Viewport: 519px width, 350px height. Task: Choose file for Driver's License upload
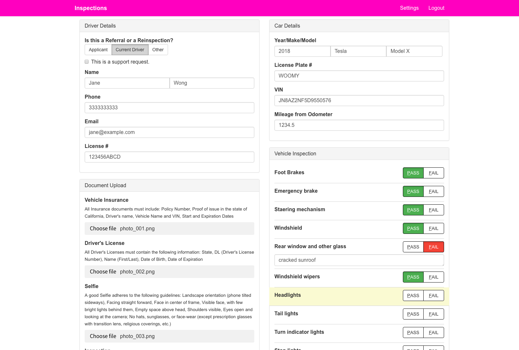(x=103, y=272)
